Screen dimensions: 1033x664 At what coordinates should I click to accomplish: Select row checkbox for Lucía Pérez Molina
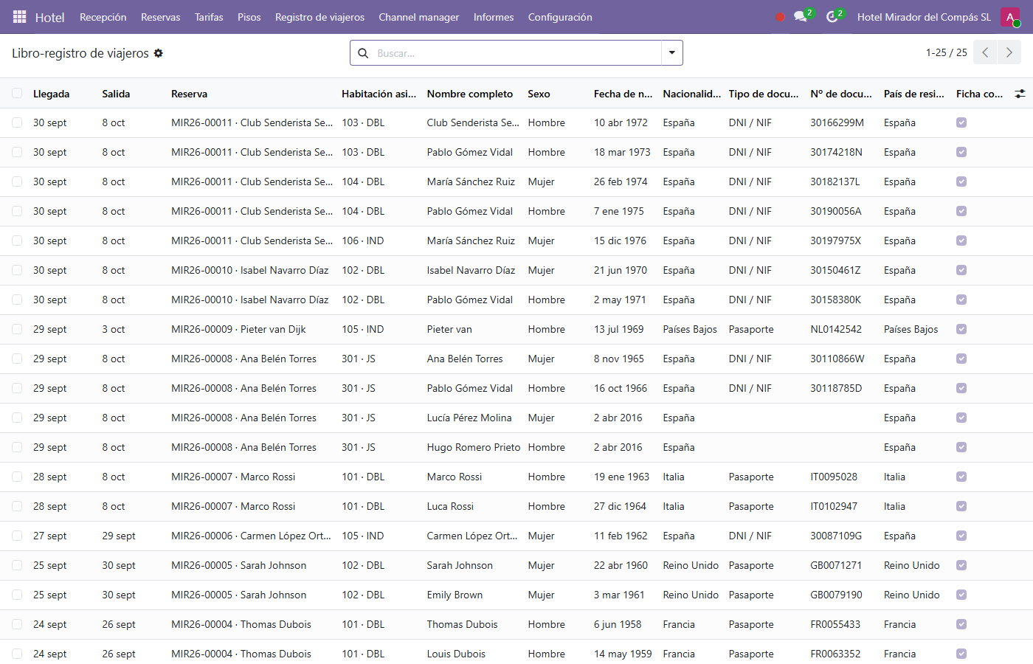17,418
